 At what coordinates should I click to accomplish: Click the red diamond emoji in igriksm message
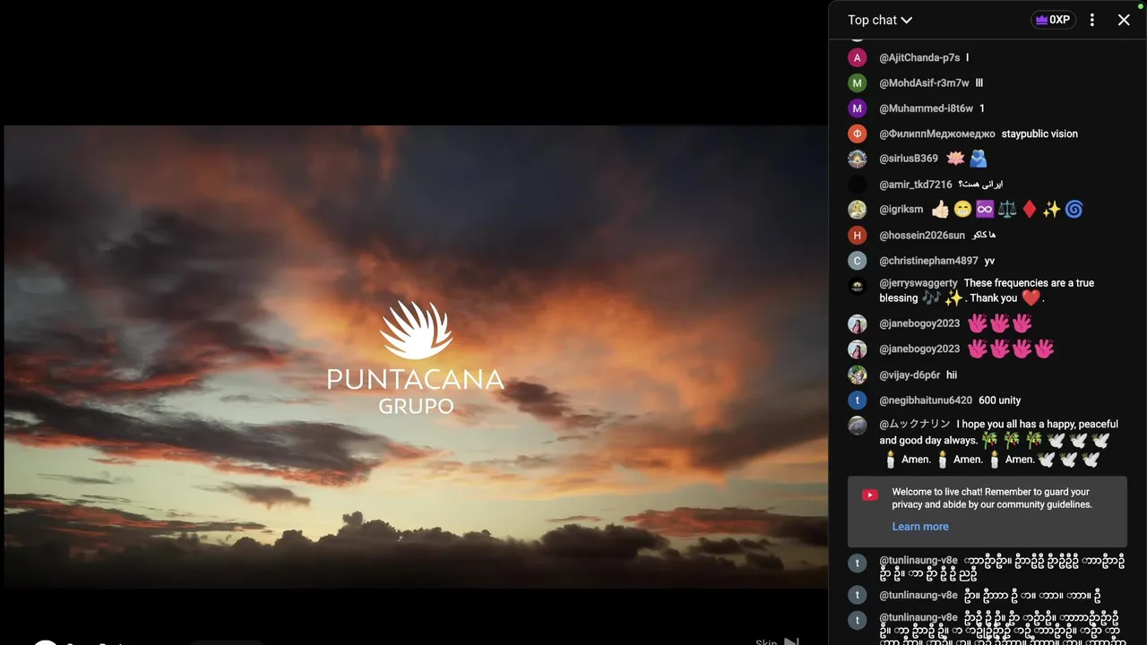pyautogui.click(x=1030, y=210)
